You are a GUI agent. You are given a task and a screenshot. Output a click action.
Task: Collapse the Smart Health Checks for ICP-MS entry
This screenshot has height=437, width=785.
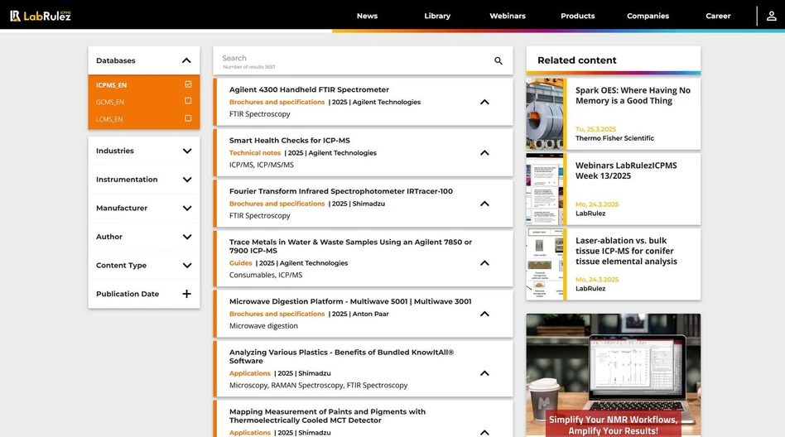click(484, 153)
